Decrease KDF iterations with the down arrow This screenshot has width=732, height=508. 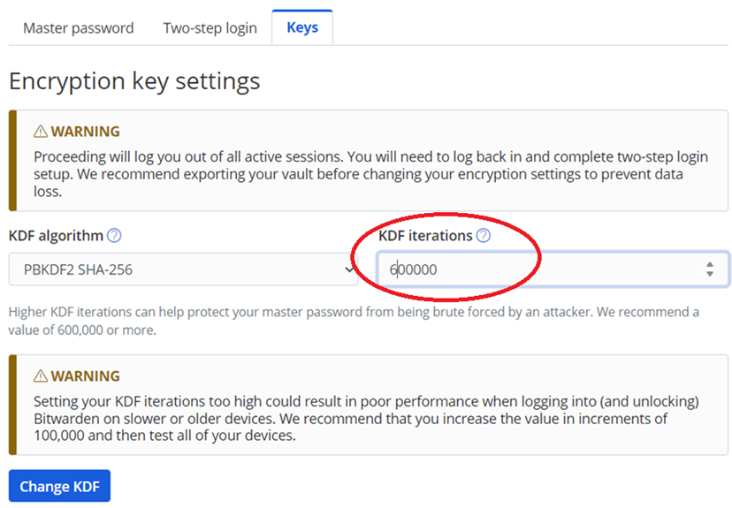pos(710,275)
